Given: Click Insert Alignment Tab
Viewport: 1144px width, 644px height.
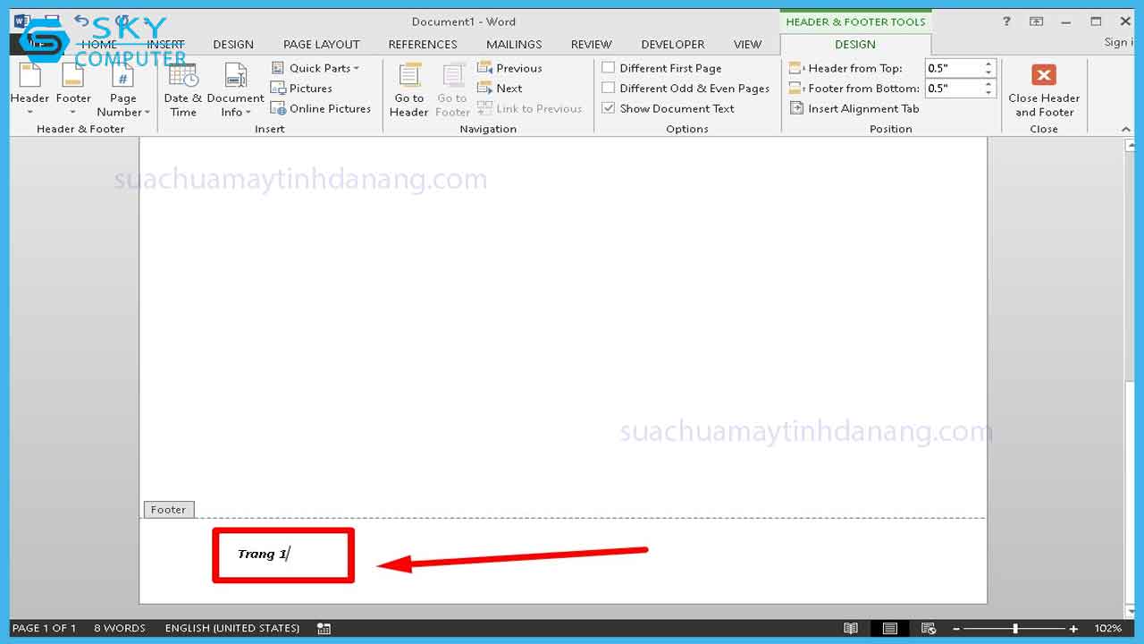Looking at the screenshot, I should point(854,108).
